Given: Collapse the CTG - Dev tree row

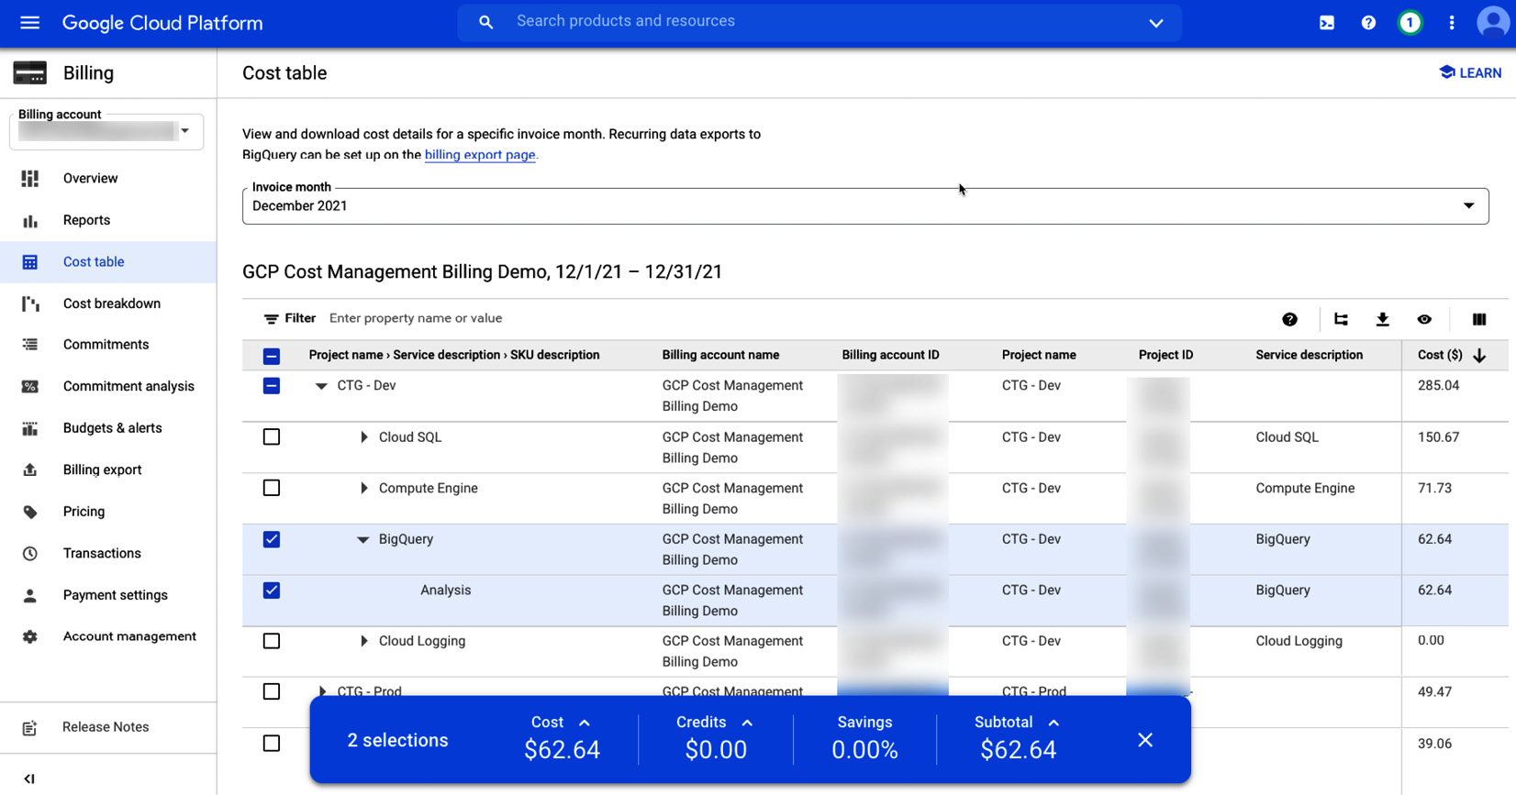Looking at the screenshot, I should [321, 386].
